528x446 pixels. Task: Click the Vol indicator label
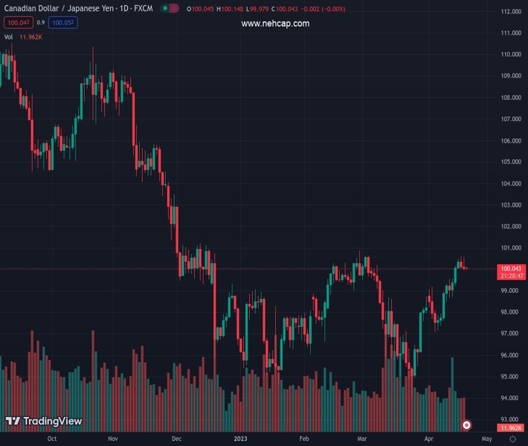tap(8, 36)
